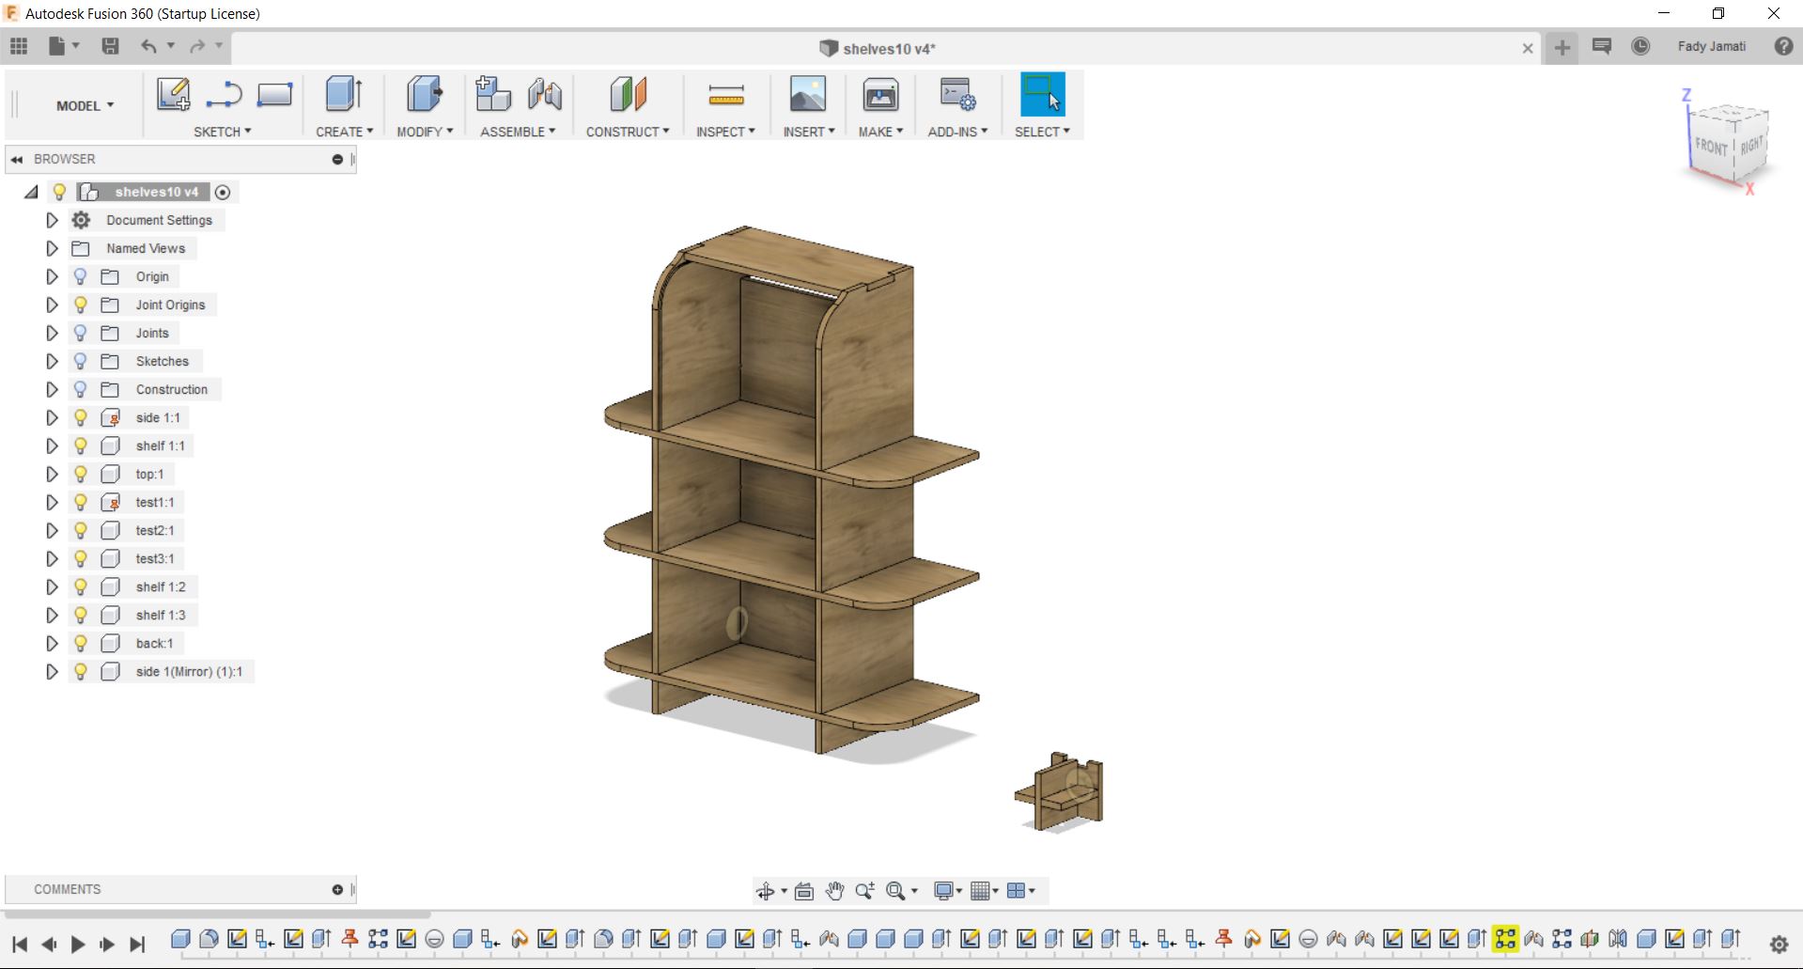Click the Undo arrow icon
This screenshot has height=969, width=1803.
pyautogui.click(x=148, y=46)
